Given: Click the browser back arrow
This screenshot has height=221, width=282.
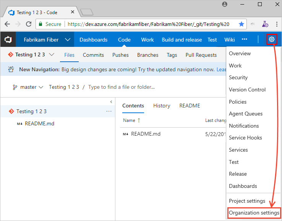Looking at the screenshot, I should pyautogui.click(x=7, y=24).
